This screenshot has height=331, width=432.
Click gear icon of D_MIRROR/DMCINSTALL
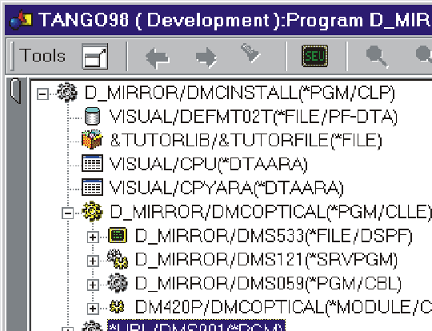coord(67,93)
